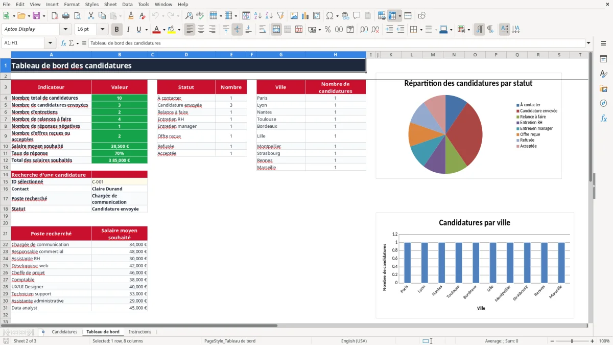Toggle Align Left button
The image size is (613, 345).
pos(190,30)
